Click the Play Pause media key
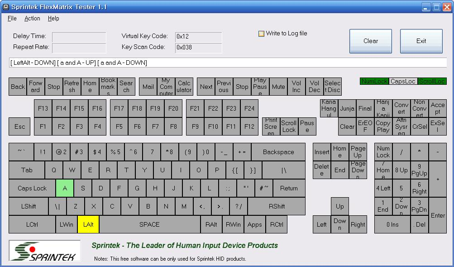The width and height of the screenshot is (454, 267). (260, 87)
